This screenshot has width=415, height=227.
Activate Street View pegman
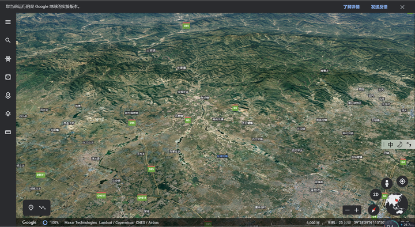click(x=387, y=183)
